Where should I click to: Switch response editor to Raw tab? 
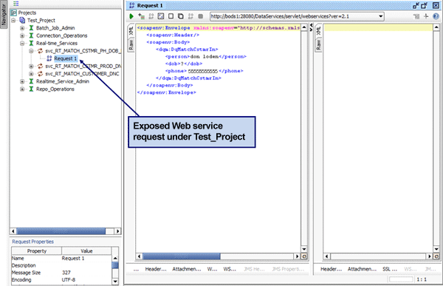[318, 44]
